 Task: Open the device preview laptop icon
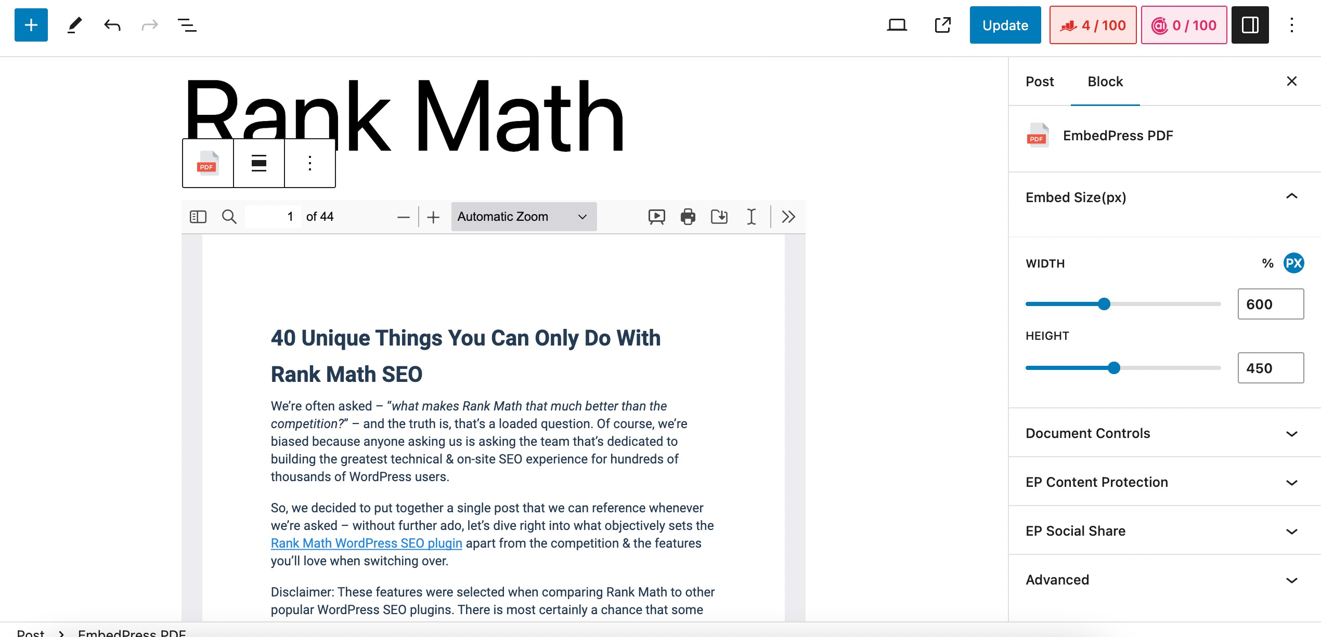click(897, 25)
